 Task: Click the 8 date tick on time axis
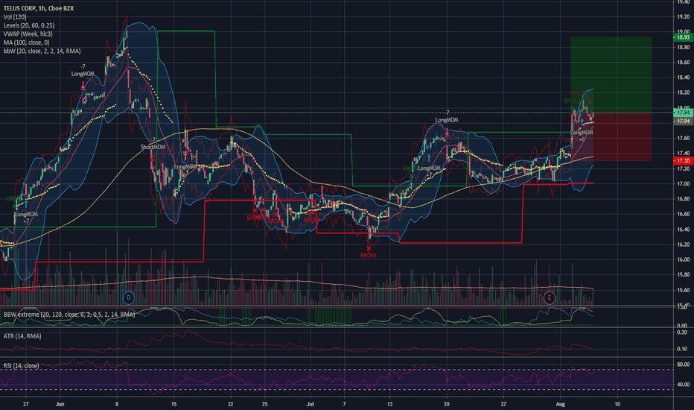point(117,404)
